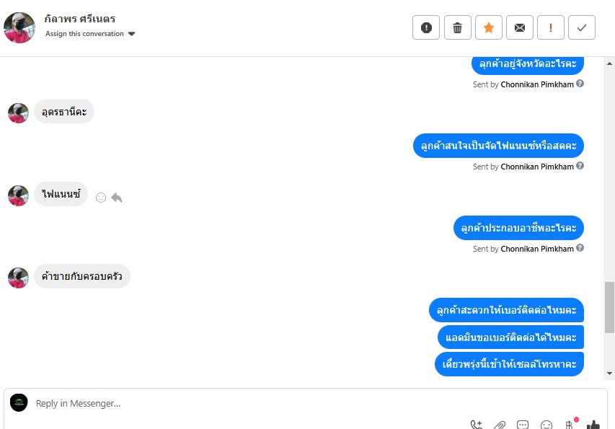The width and height of the screenshot is (615, 429).
Task: Toggle the orange star follow-up flag
Action: [488, 27]
